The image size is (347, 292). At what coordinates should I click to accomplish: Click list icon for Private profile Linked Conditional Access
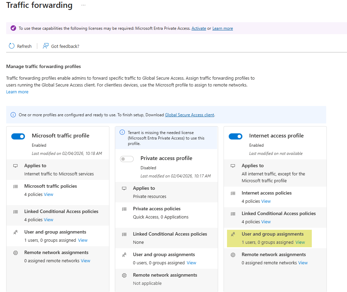coord(124,234)
